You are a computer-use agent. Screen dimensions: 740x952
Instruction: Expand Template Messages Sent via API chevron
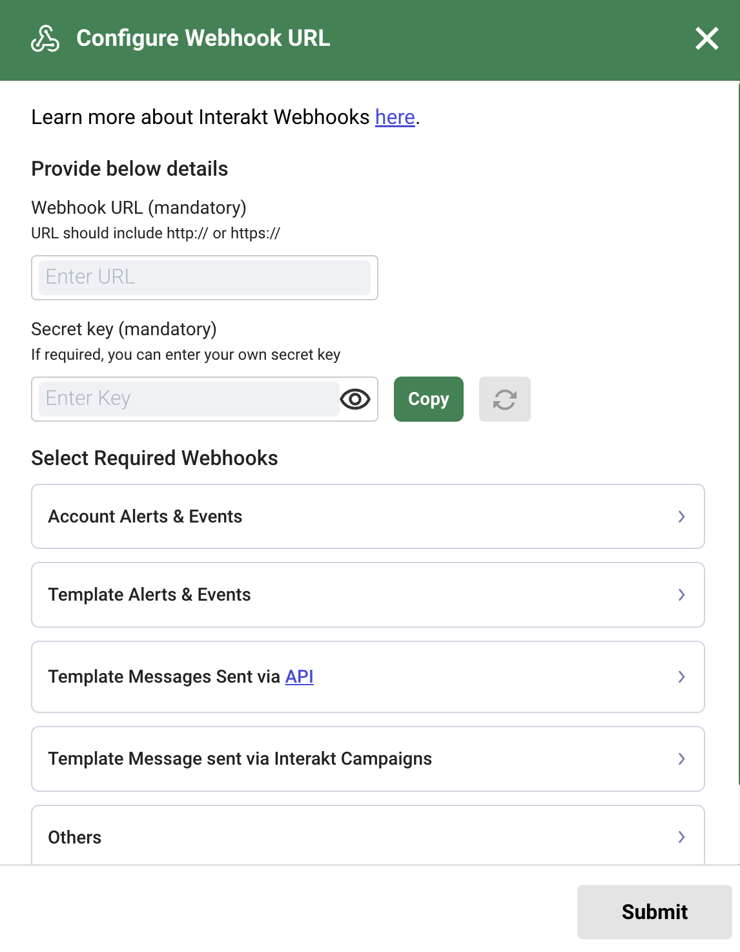(x=681, y=677)
